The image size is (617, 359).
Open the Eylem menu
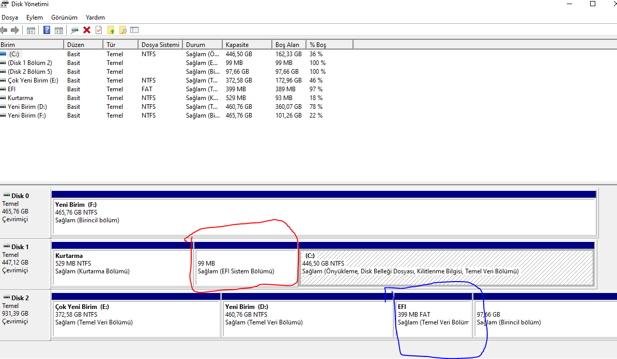tap(35, 18)
